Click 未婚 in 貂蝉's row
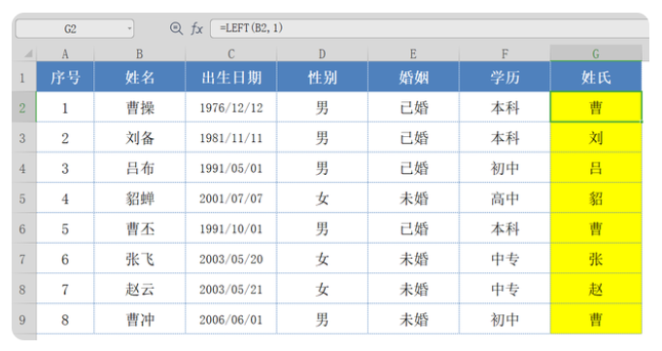Screen dimensions: 662x351 [x=413, y=198]
